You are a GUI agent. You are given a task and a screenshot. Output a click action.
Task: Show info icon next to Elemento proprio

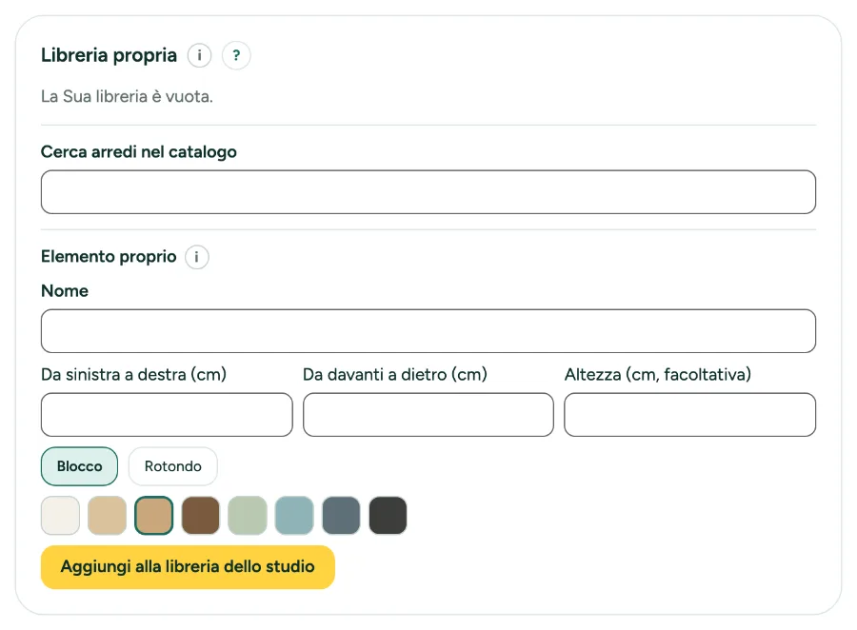click(x=197, y=257)
